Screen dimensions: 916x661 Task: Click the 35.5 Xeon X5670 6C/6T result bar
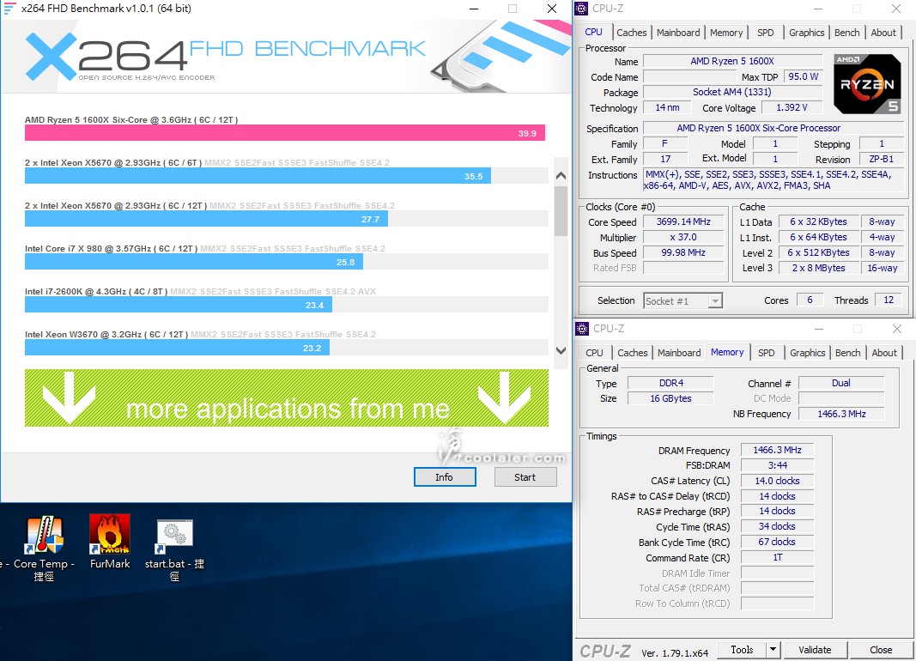pyautogui.click(x=258, y=176)
